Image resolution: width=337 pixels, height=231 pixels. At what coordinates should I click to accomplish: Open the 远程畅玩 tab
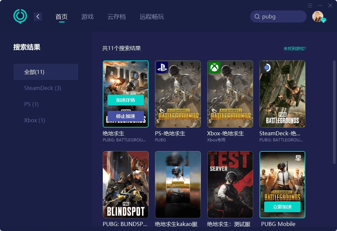click(152, 17)
